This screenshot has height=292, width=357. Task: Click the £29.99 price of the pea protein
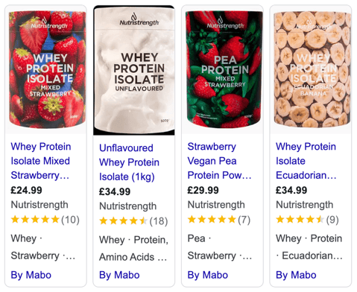203,191
